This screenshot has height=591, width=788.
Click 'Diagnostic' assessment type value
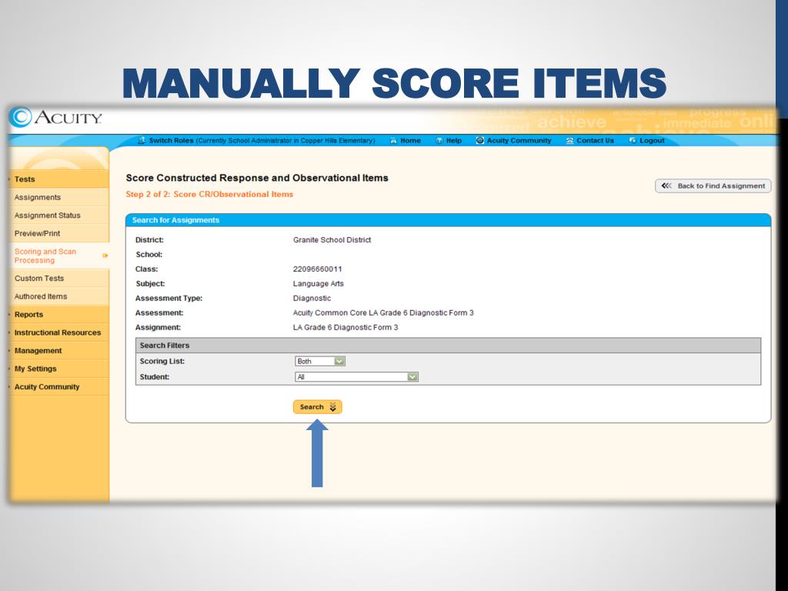(312, 299)
